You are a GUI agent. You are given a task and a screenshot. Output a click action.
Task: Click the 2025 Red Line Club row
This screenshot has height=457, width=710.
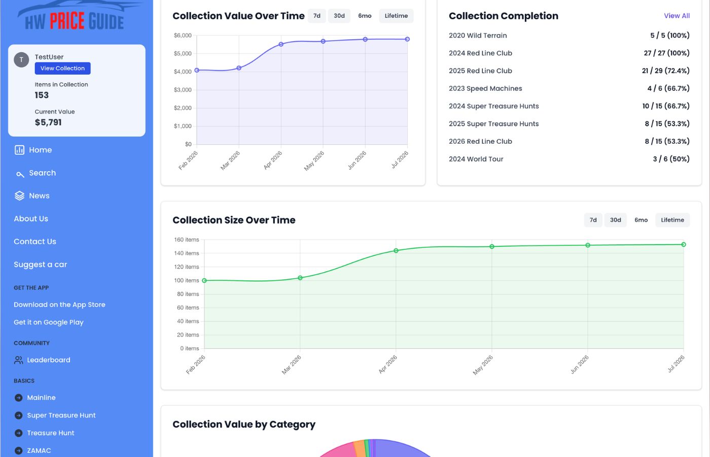coord(569,71)
